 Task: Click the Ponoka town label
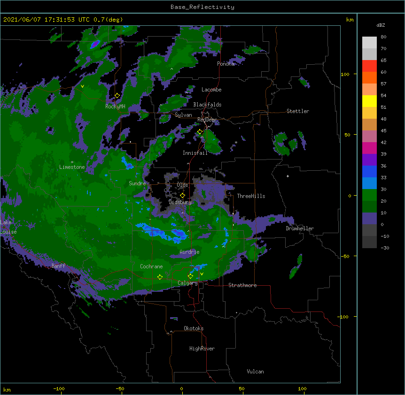coord(226,64)
